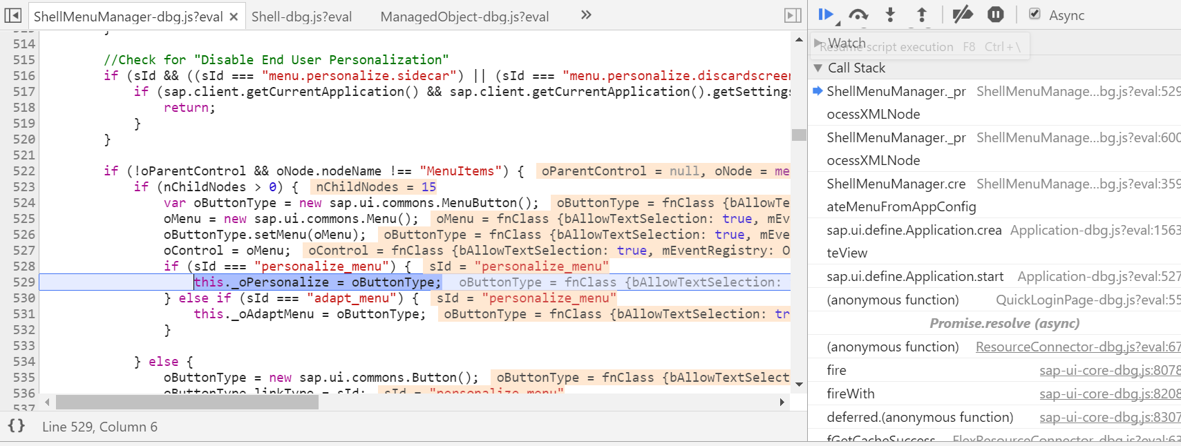Click the this._oAdaptMenu assignment line

pos(311,313)
